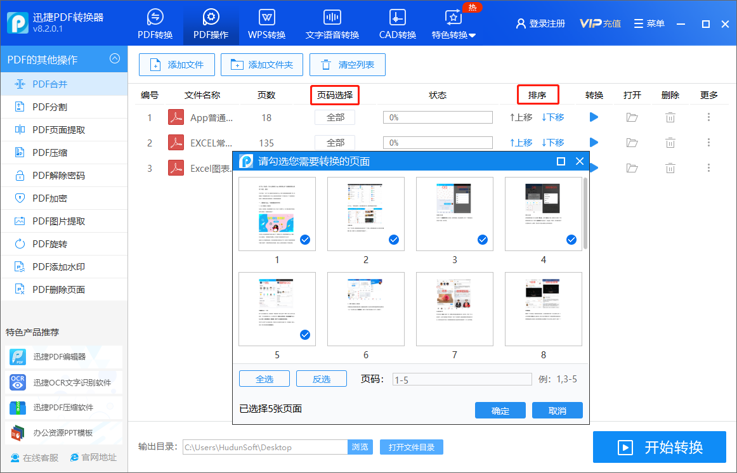This screenshot has height=473, width=737.
Task: Open the WPS转换 tab
Action: pyautogui.click(x=266, y=23)
